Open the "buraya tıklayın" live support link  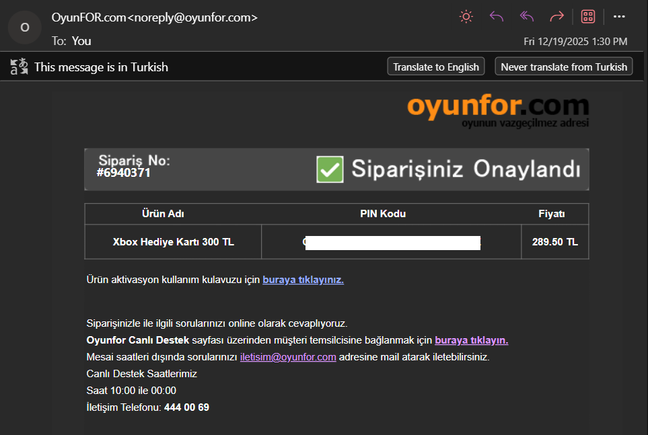[x=471, y=340]
